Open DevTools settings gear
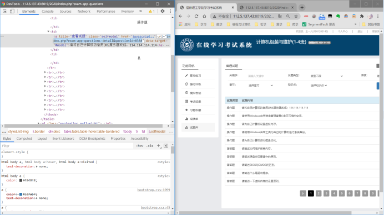Screen dimensions: 384x215 click(x=163, y=11)
